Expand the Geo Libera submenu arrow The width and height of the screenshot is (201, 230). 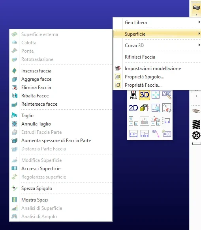click(x=199, y=22)
